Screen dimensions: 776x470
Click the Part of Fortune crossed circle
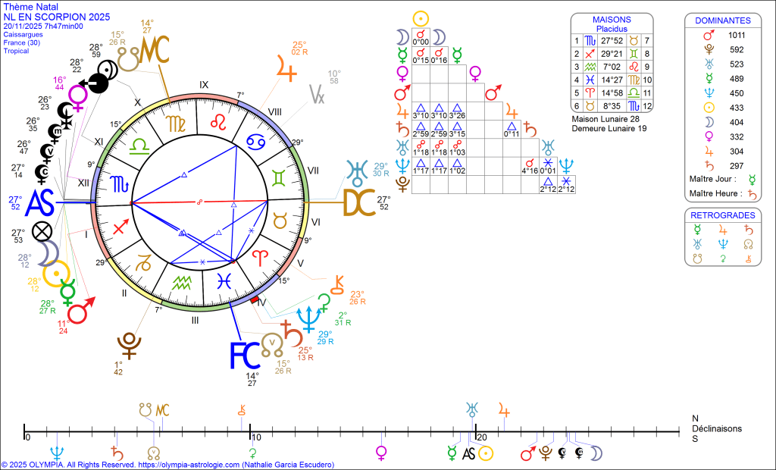(x=42, y=231)
